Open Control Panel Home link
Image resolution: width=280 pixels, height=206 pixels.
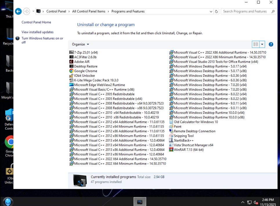(x=36, y=22)
